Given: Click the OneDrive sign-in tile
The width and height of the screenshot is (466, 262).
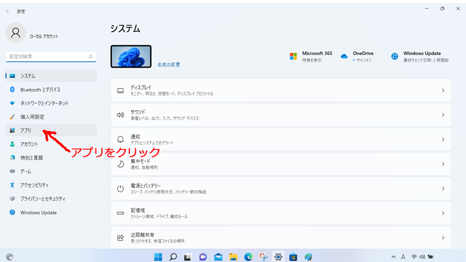Looking at the screenshot, I should [361, 56].
